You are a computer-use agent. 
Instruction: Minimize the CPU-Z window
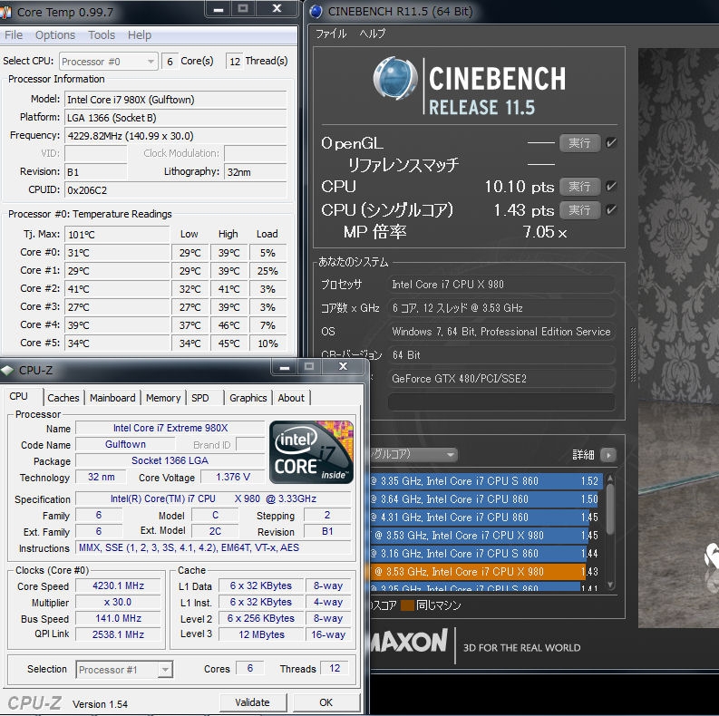point(285,367)
